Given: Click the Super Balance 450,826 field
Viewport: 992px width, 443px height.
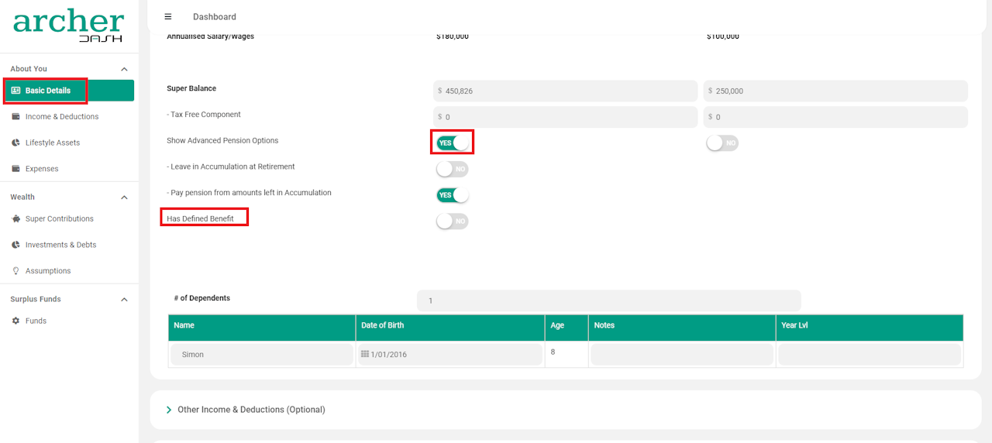Looking at the screenshot, I should (x=566, y=91).
